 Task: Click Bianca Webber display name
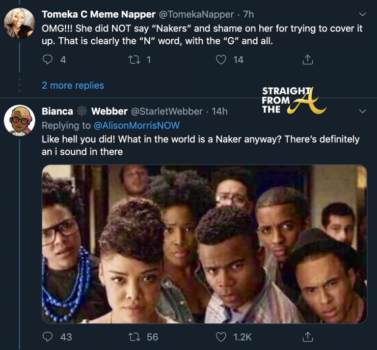pyautogui.click(x=84, y=111)
